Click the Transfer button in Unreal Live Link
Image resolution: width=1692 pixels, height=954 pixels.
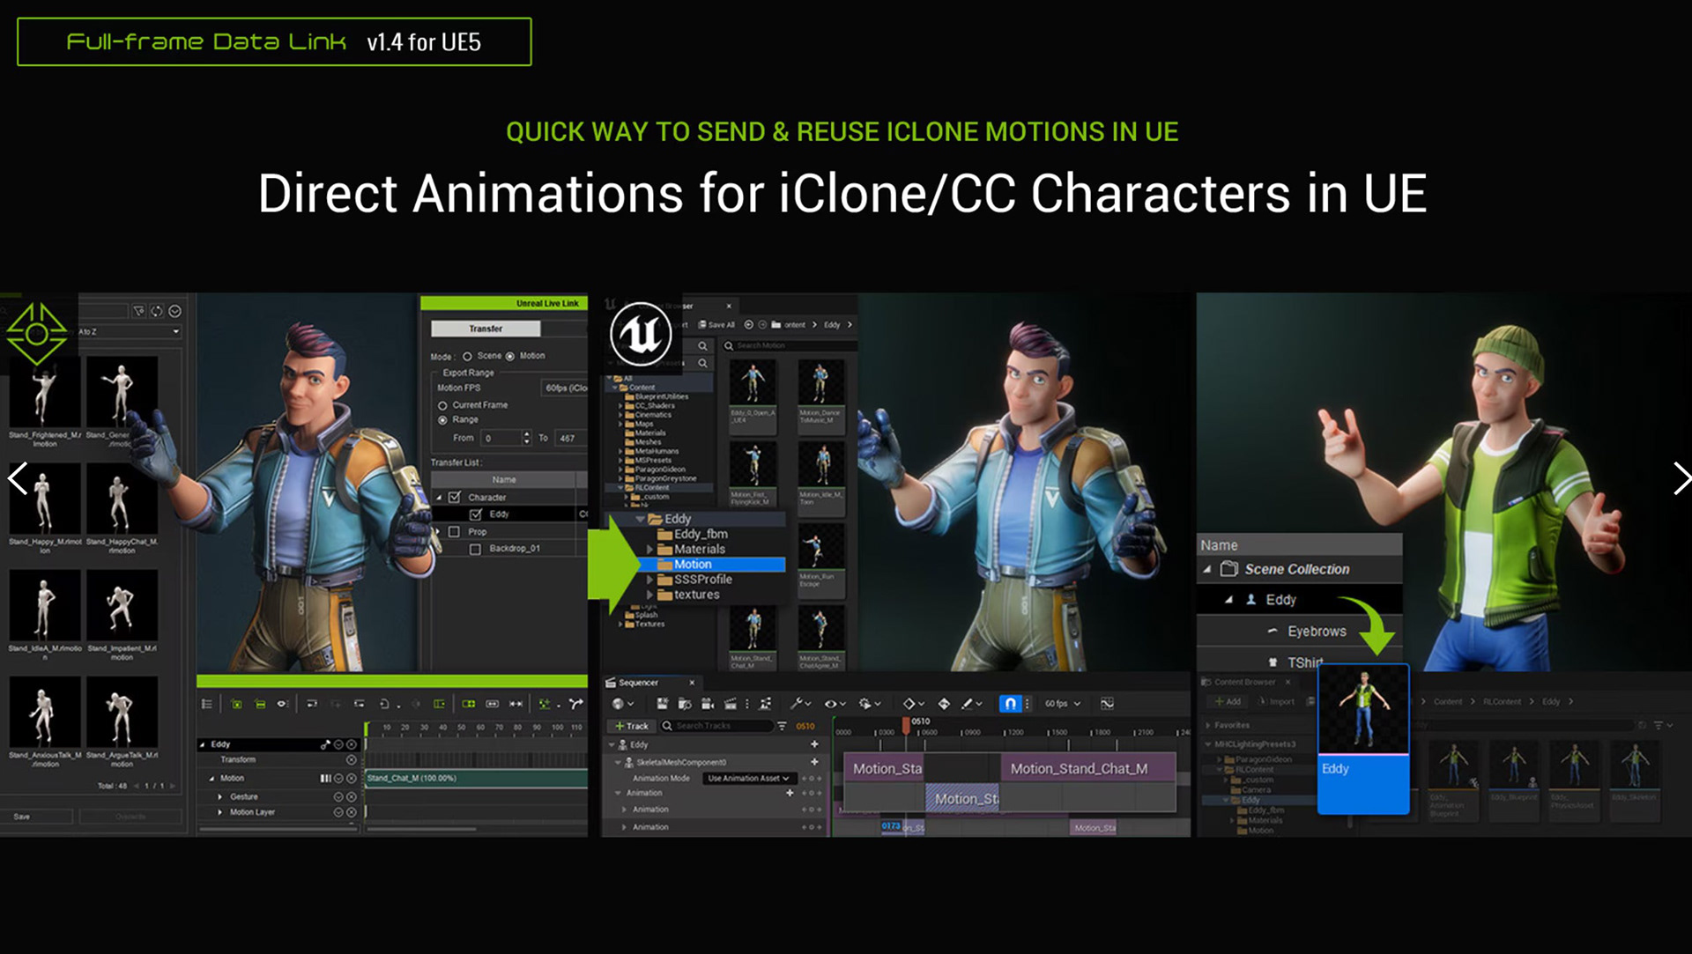point(486,329)
